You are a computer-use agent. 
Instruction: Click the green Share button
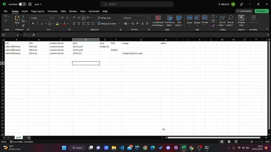pyautogui.click(x=262, y=11)
